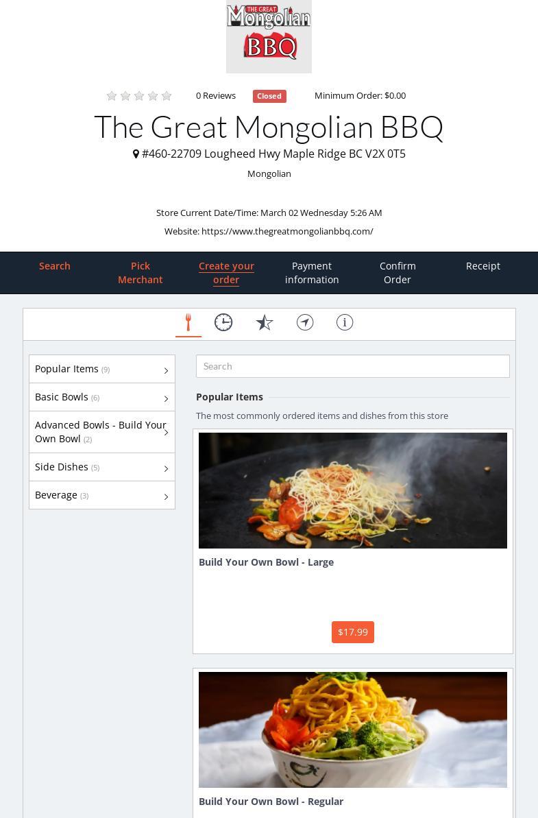
Task: Select the Create your order step
Action: pyautogui.click(x=226, y=273)
